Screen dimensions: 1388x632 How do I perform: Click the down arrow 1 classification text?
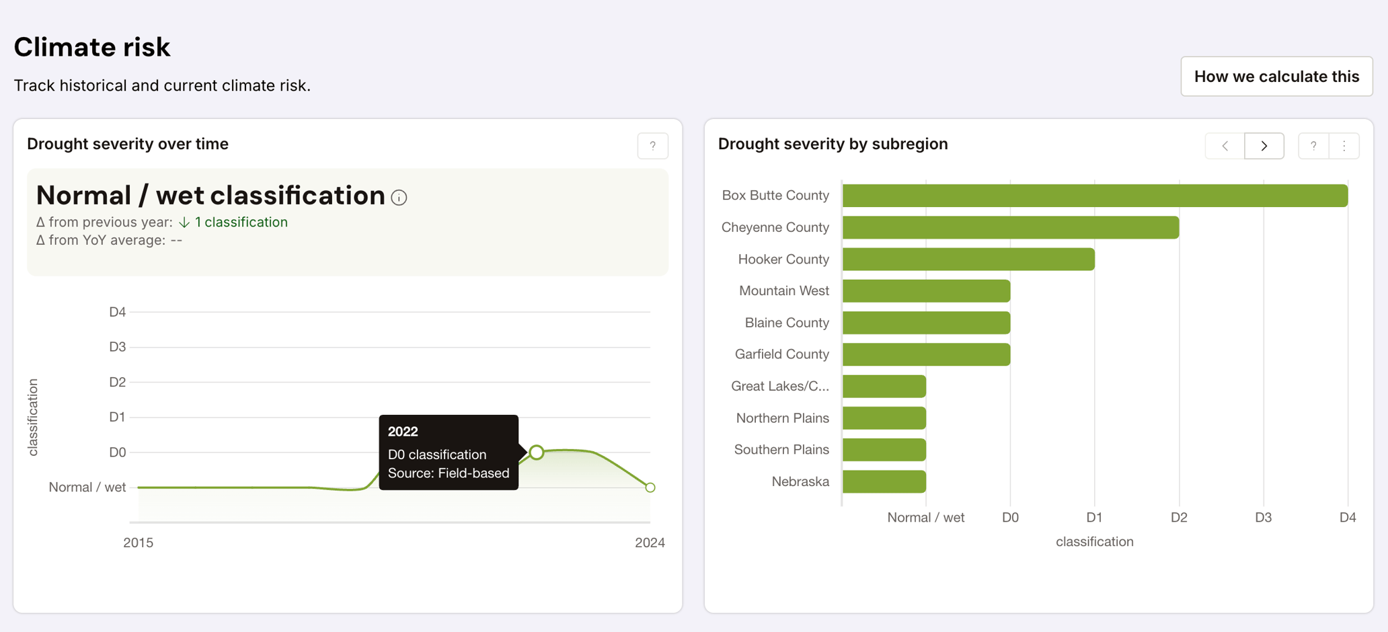233,223
